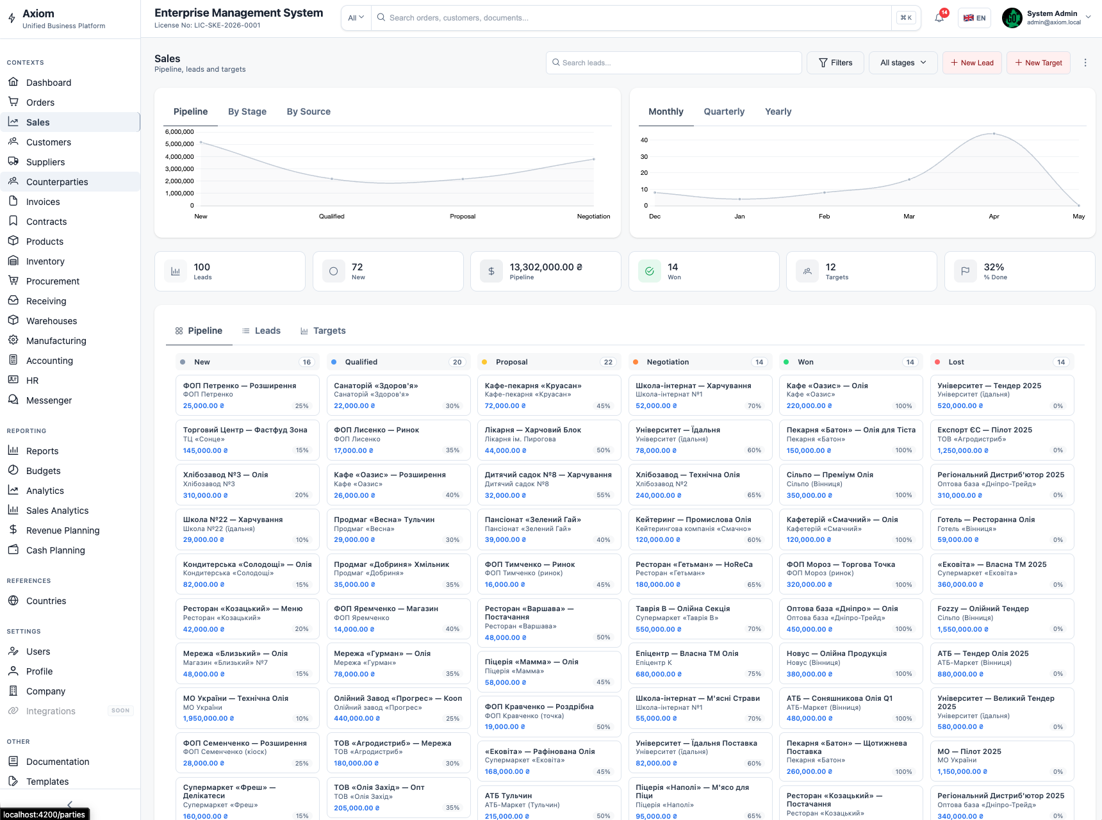
Task: Click the Proposal column count 22
Action: pos(608,362)
